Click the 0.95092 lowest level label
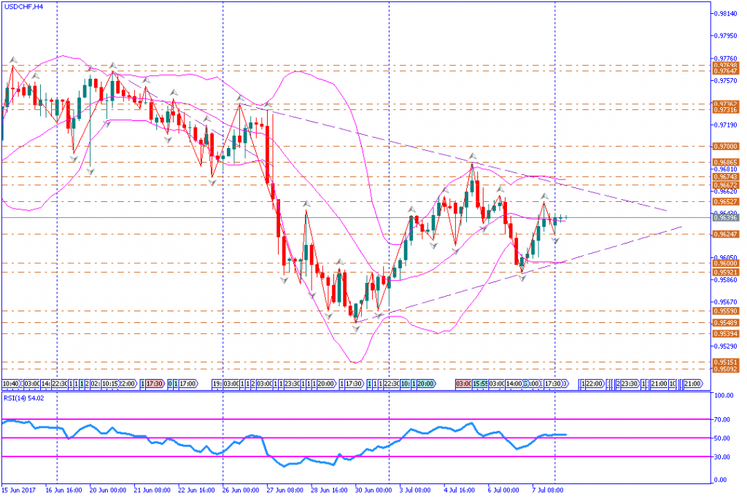 point(725,370)
